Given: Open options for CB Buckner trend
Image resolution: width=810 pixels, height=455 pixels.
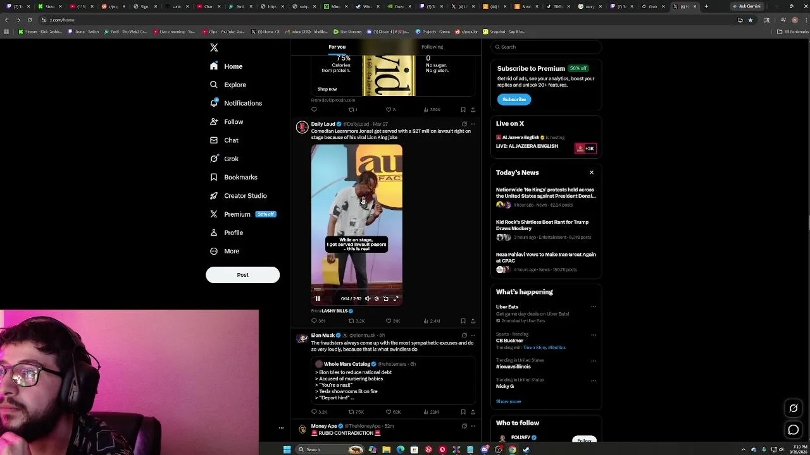Looking at the screenshot, I should pyautogui.click(x=594, y=335).
